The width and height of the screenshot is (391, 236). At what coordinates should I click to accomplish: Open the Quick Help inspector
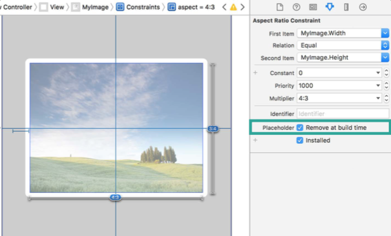[296, 7]
